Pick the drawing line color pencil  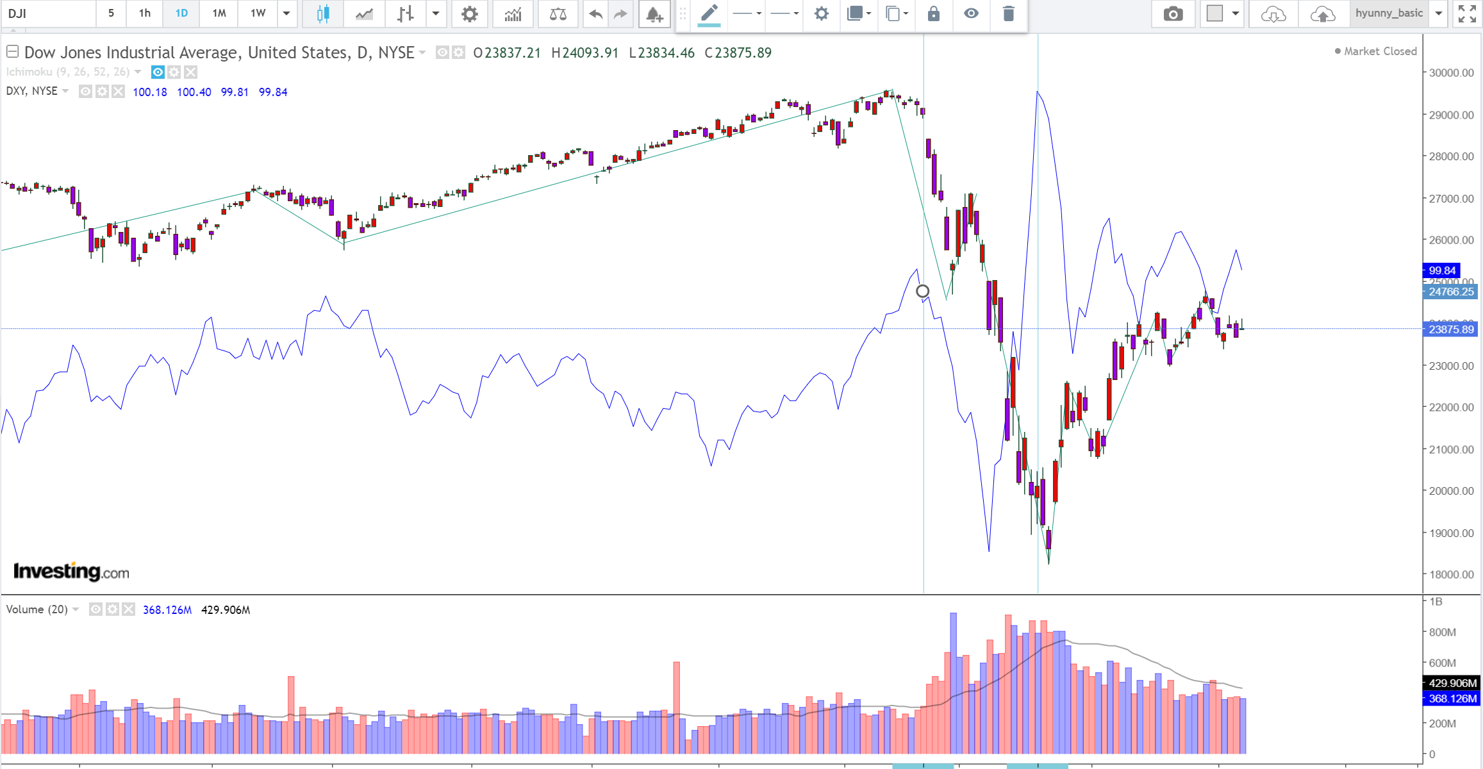tap(709, 13)
